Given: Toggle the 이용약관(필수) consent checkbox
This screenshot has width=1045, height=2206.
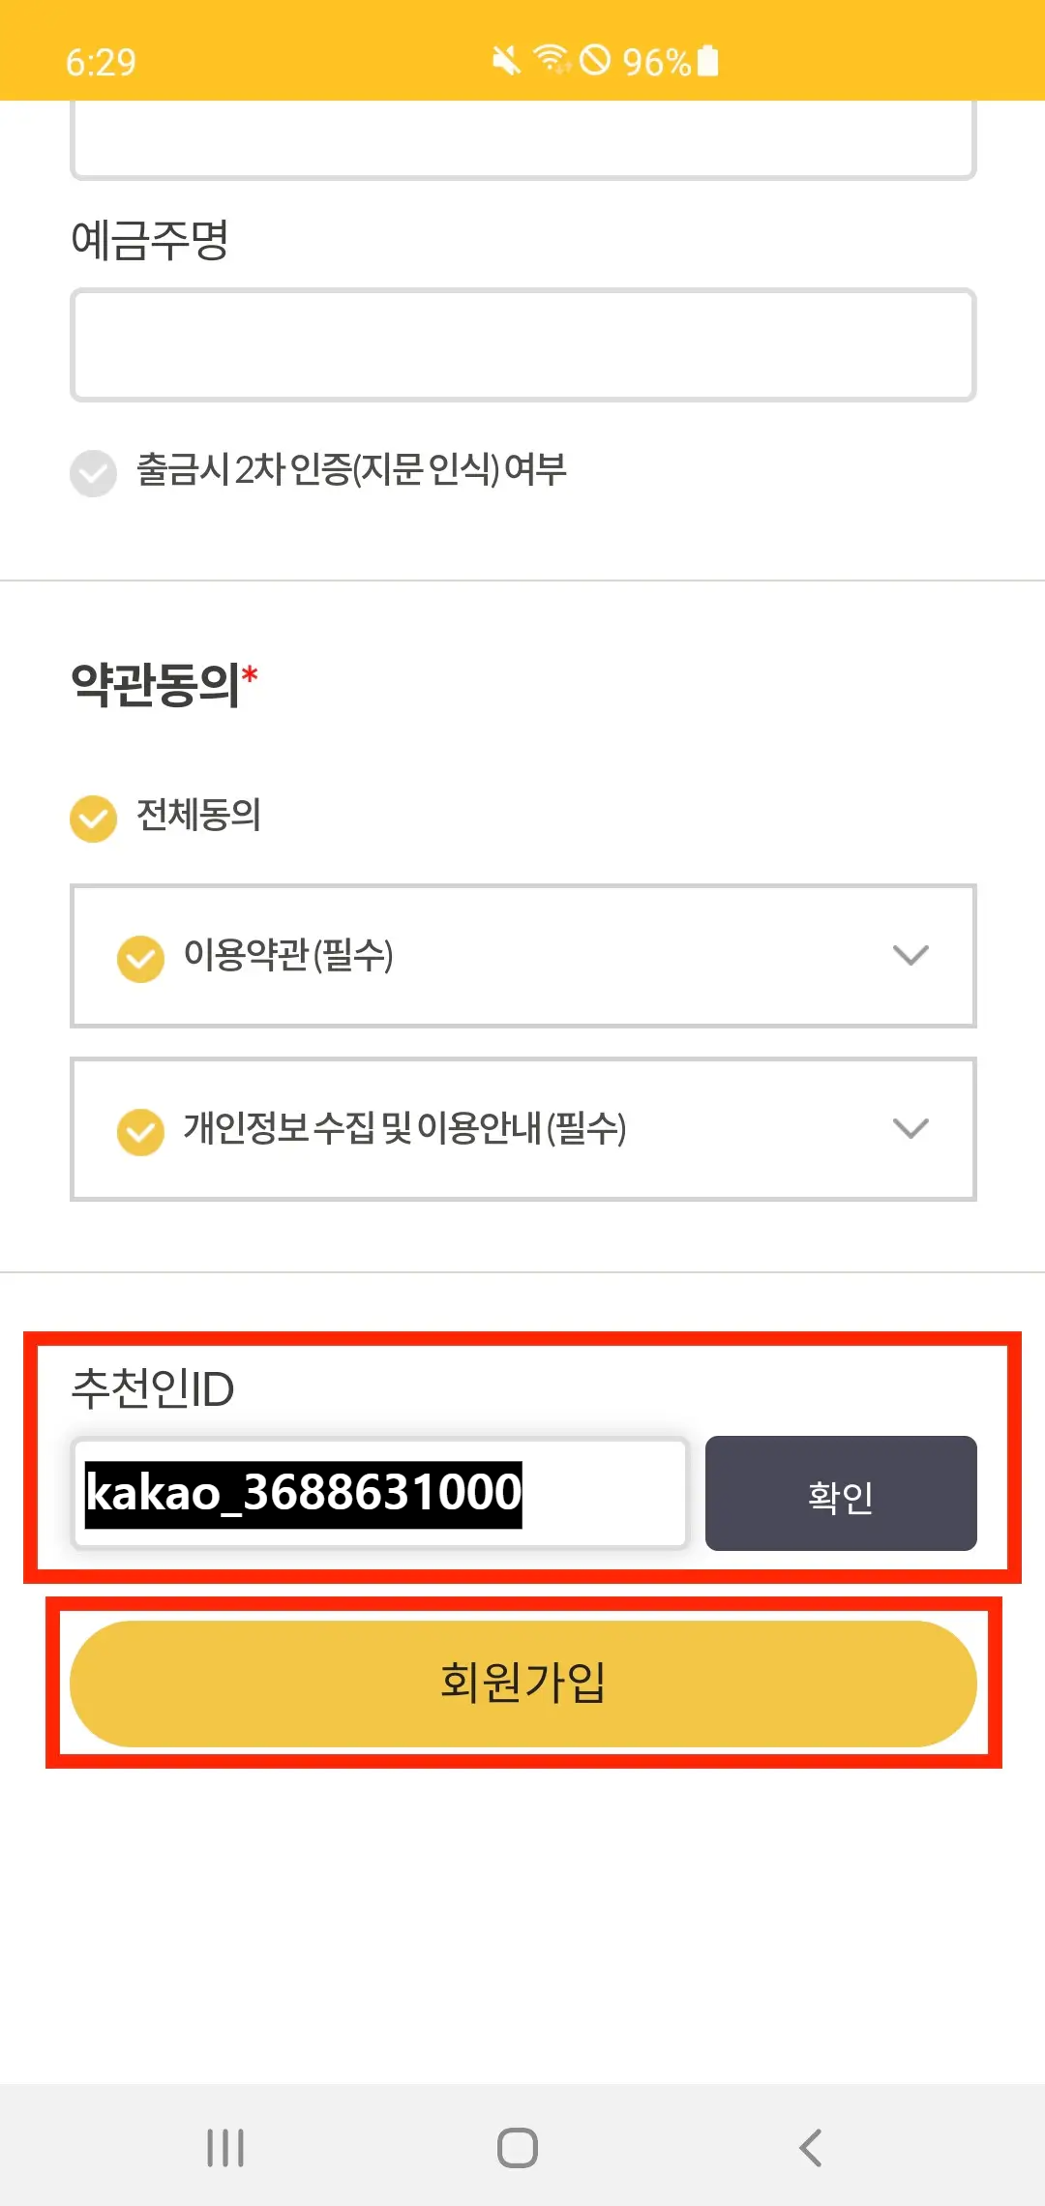Looking at the screenshot, I should [x=140, y=957].
